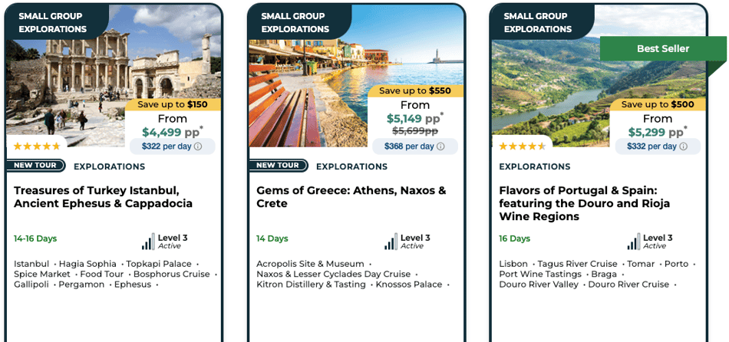Open Treasures of Turkey Istanbul tour title
This screenshot has height=342, width=729.
point(104,197)
